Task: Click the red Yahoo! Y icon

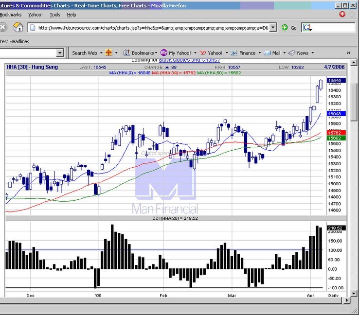Action: 203,53
